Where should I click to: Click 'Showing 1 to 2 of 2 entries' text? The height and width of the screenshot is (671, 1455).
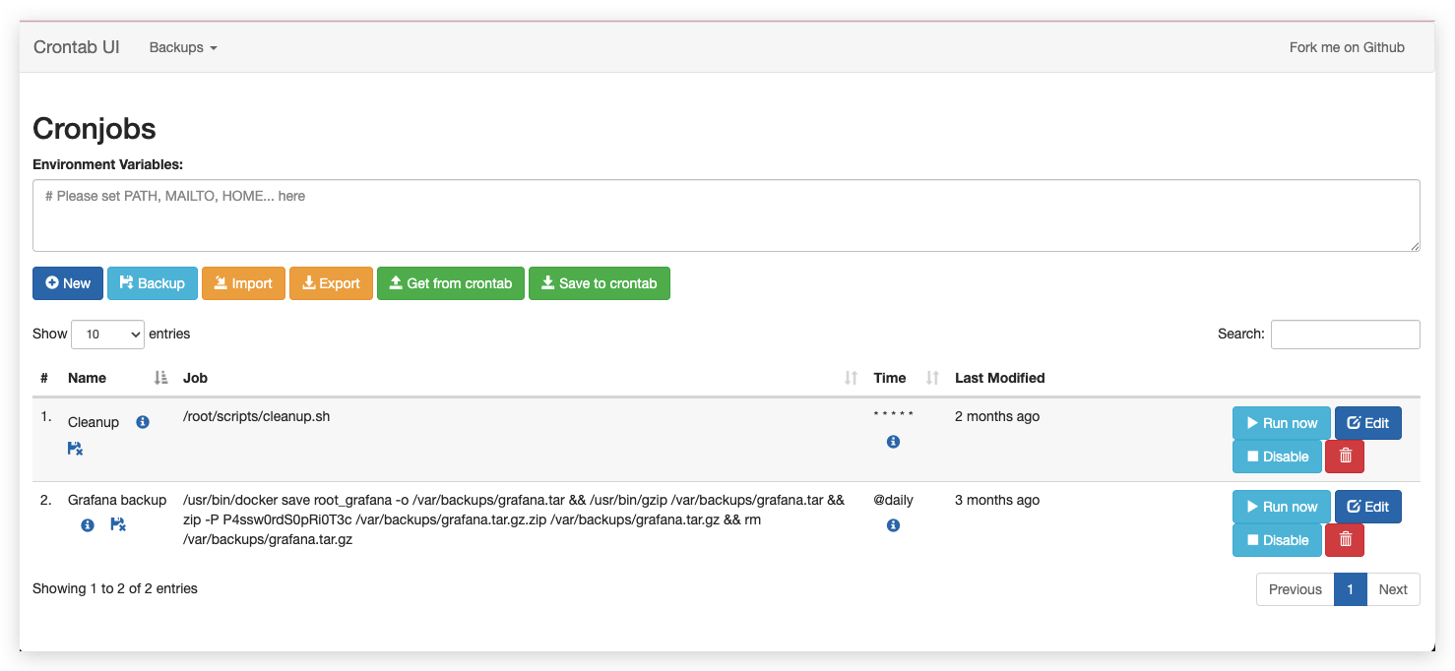tap(115, 588)
